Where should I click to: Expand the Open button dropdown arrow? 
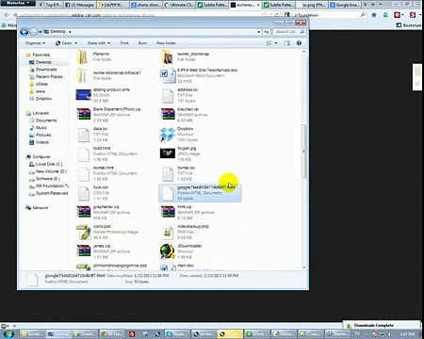click(76, 43)
